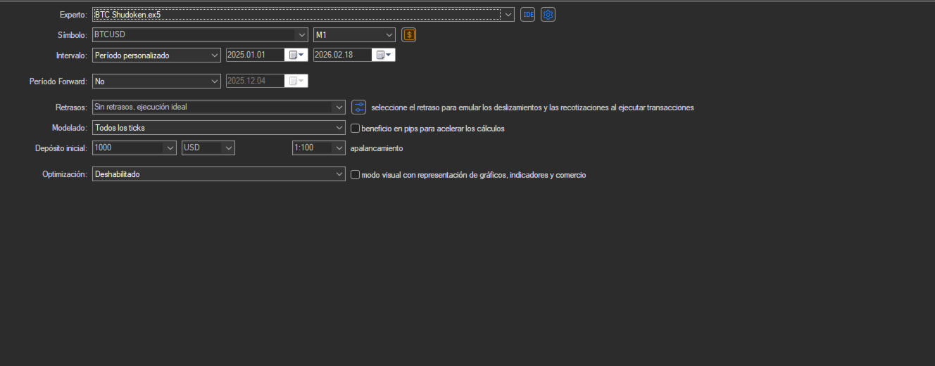
Task: Expand Depósito inicial 1000 dropdown
Action: (x=169, y=148)
